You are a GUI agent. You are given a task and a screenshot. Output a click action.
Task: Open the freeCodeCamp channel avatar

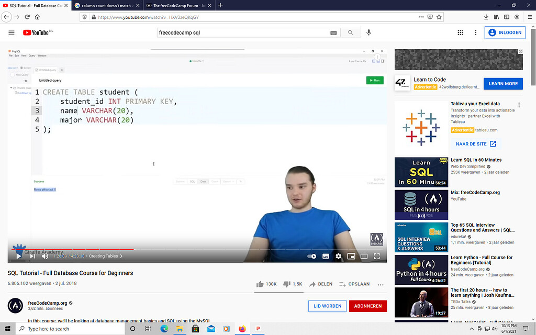(x=15, y=306)
